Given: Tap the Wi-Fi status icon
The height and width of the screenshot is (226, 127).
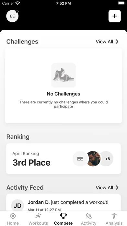Looking at the screenshot, I should coord(18,3).
